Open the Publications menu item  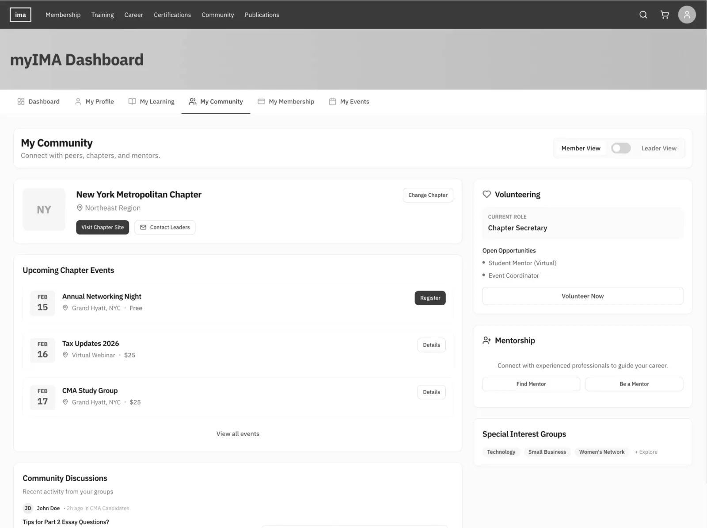pos(262,15)
